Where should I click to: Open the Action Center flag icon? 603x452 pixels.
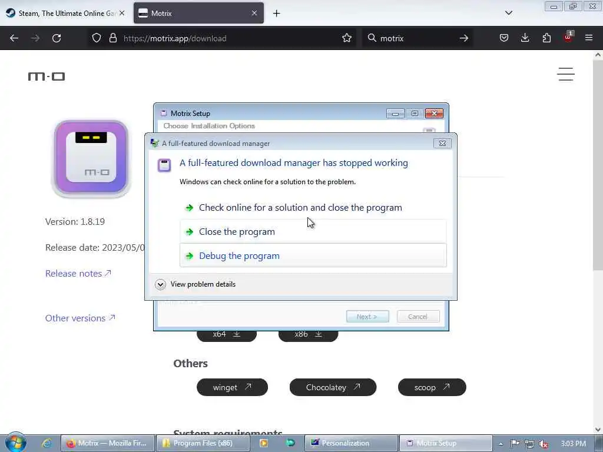(x=515, y=444)
